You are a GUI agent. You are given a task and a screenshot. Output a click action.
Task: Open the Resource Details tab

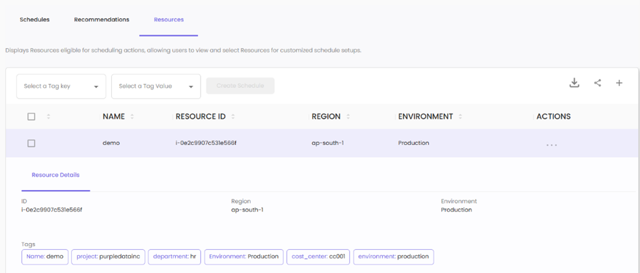56,175
